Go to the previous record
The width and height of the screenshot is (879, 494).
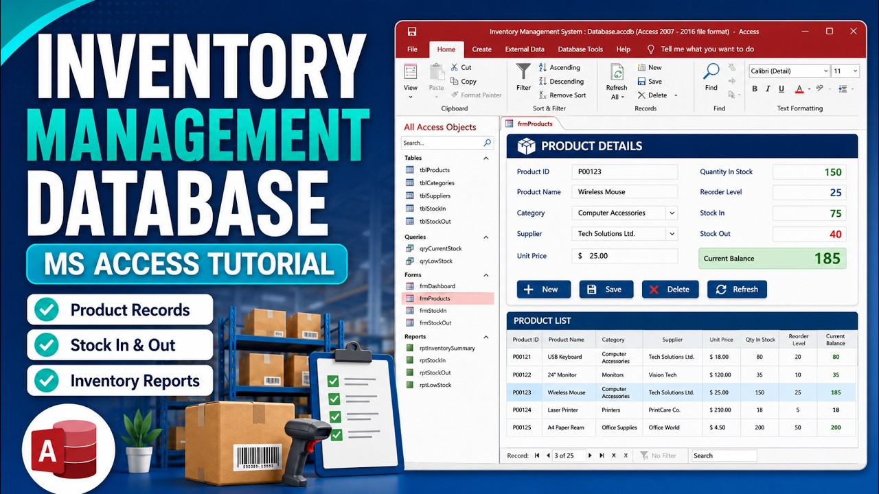click(x=548, y=456)
